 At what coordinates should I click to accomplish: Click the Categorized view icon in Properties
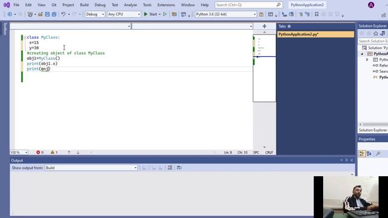[x=362, y=154]
